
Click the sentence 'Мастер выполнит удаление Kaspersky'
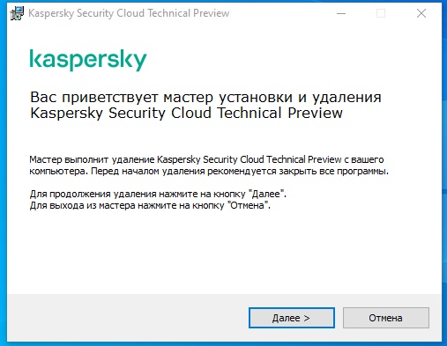point(206,159)
